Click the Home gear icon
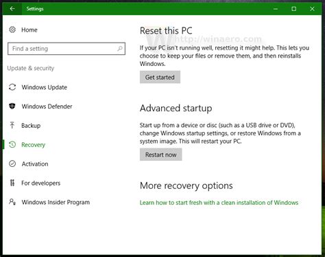 12,30
